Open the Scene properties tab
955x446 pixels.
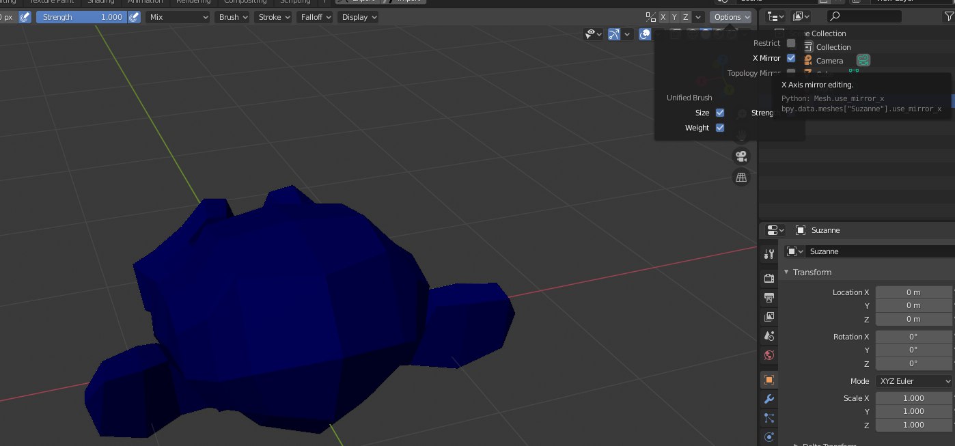[769, 336]
